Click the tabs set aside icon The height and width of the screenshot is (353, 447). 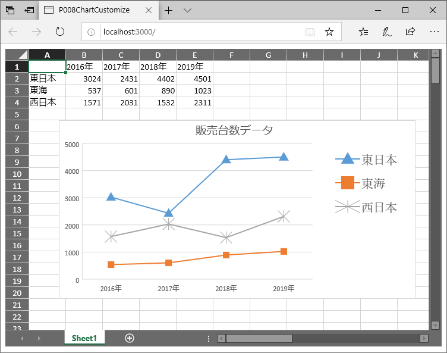coord(10,10)
